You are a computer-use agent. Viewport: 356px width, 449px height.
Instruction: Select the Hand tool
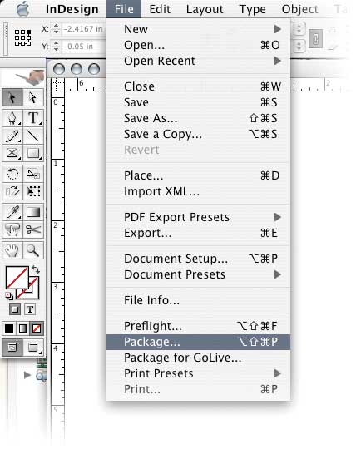pos(12,250)
